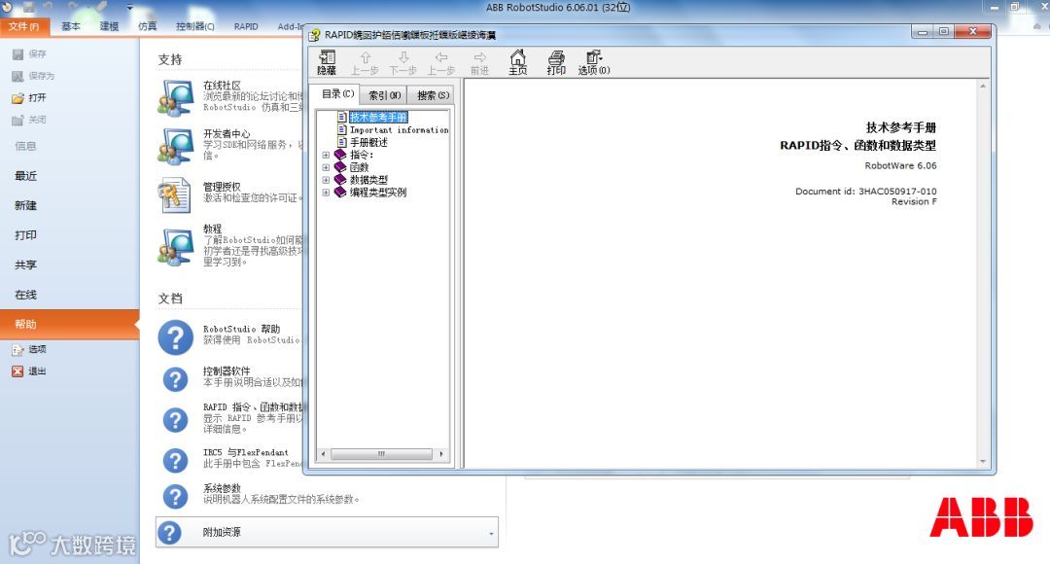Expand the 指令 tree node
Image resolution: width=1050 pixels, height=564 pixels.
click(x=326, y=155)
